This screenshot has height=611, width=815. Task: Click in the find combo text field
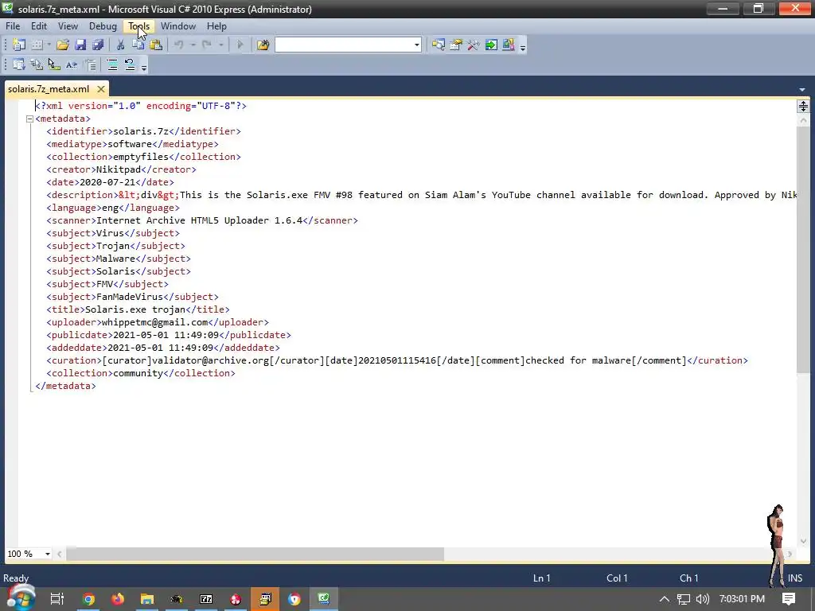[344, 45]
